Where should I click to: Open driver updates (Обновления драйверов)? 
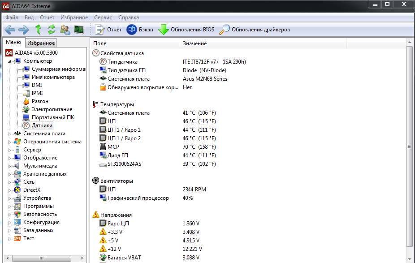(x=254, y=30)
